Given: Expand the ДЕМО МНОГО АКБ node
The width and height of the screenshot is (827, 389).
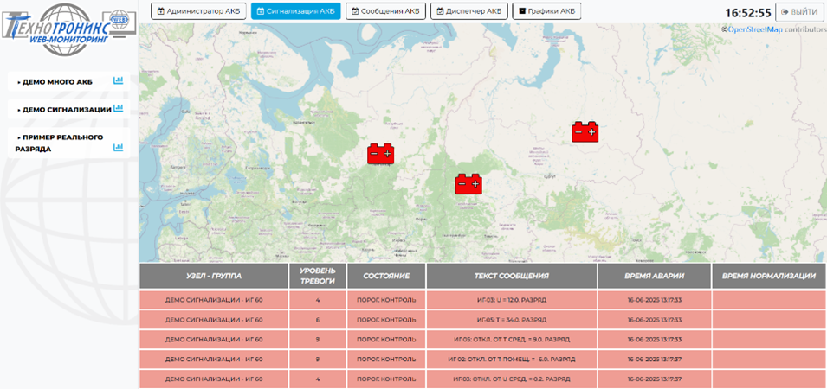Looking at the screenshot, I should 57,82.
